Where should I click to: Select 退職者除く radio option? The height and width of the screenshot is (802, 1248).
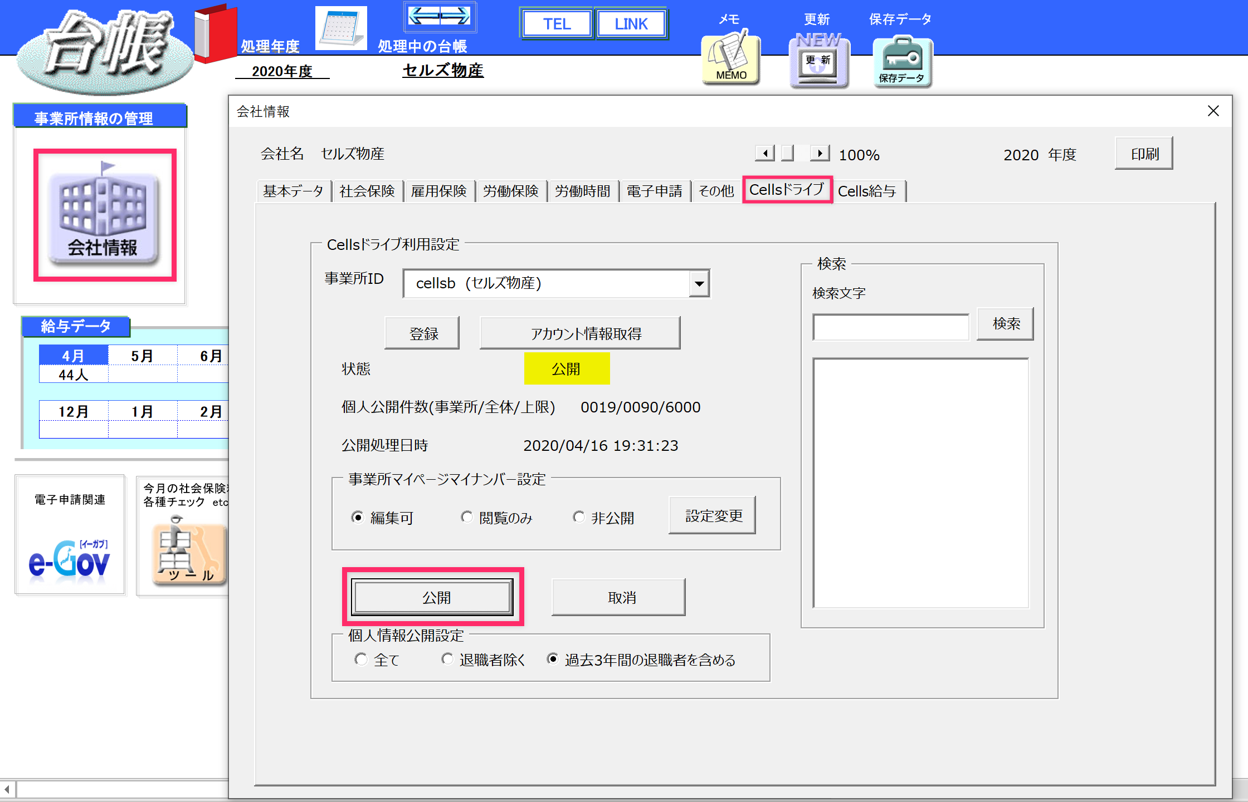pyautogui.click(x=484, y=660)
